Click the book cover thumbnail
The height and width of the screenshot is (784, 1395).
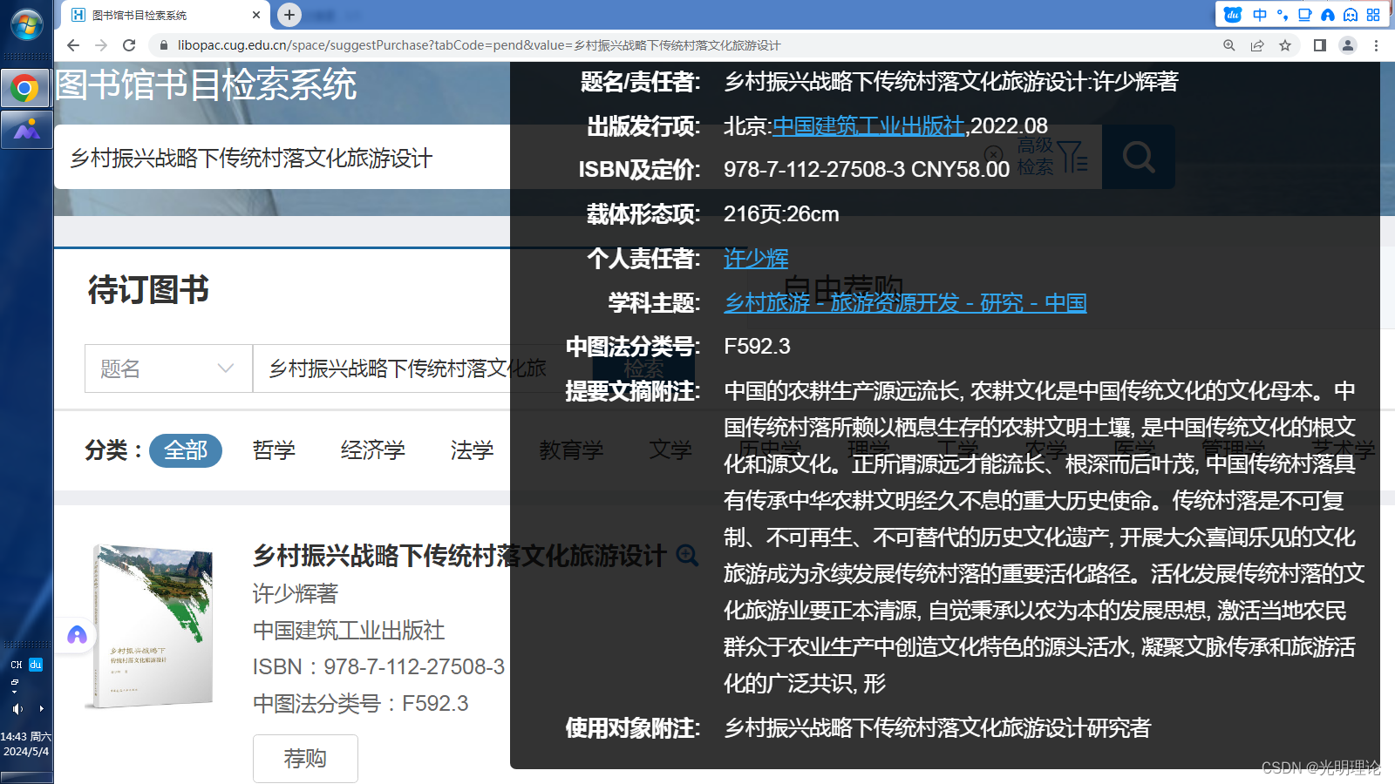point(151,625)
